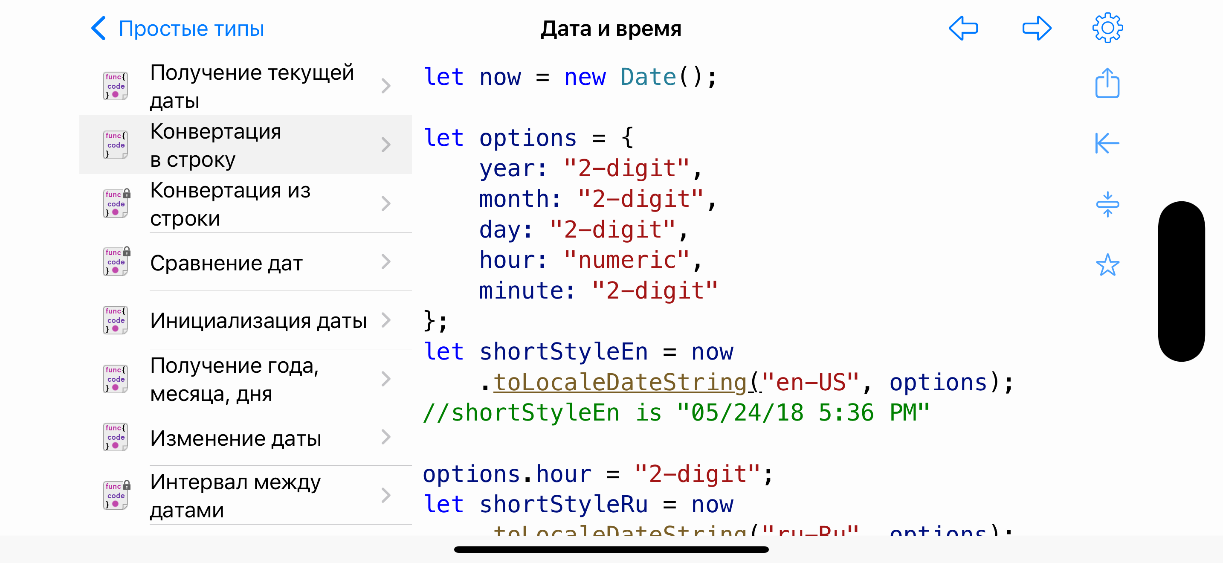
Task: Expand chevron for Изменение даты
Action: pos(386,437)
